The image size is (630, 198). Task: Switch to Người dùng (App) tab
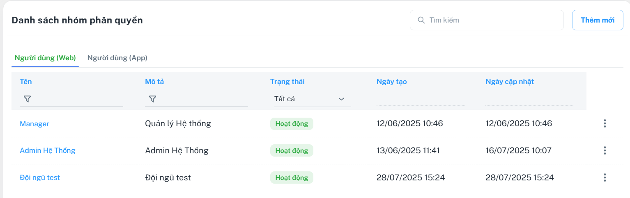coord(117,58)
